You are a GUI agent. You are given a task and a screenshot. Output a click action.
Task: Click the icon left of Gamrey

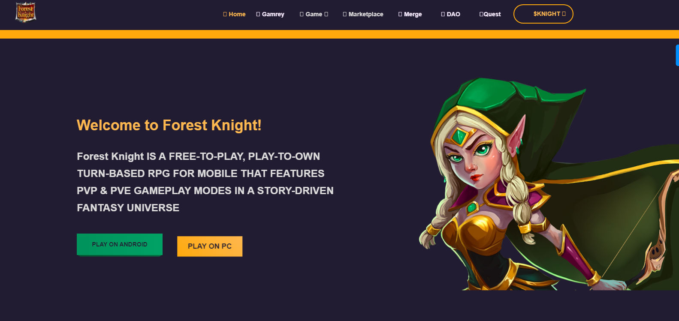click(258, 14)
